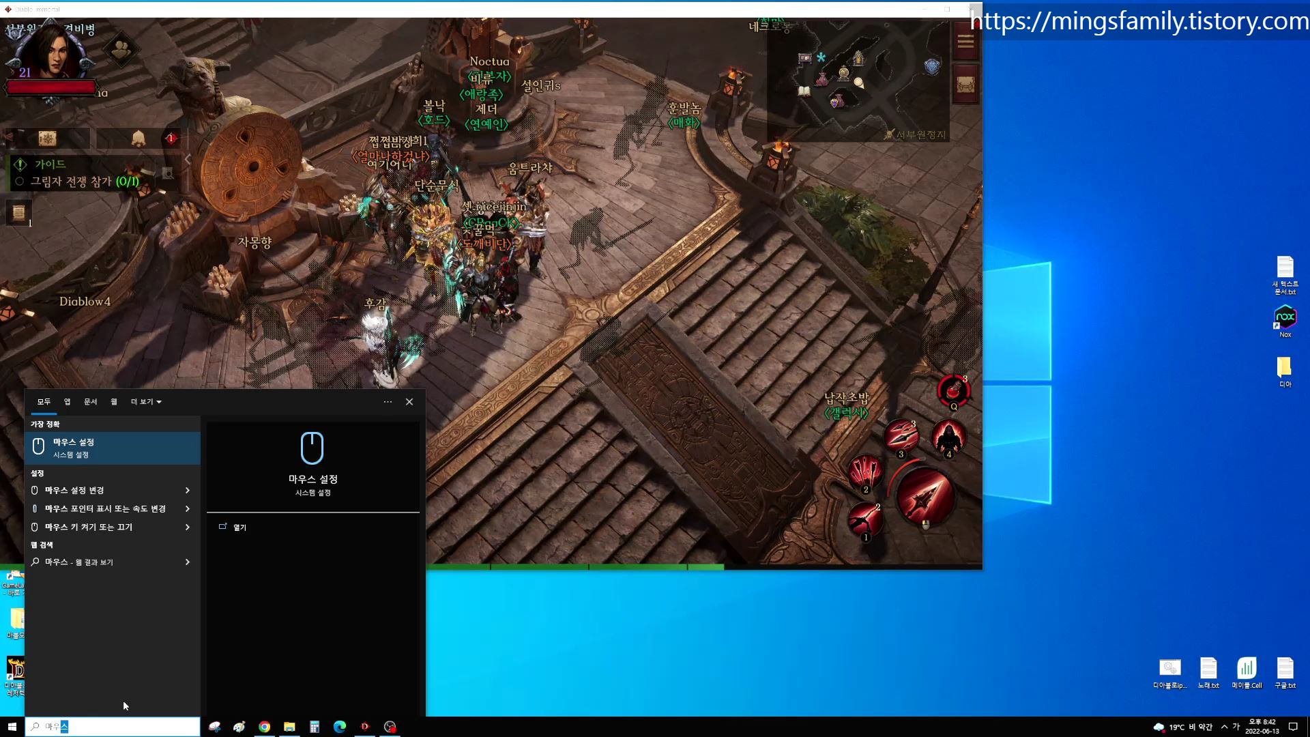Open Calculator from the taskbar
1310x737 pixels.
click(315, 727)
